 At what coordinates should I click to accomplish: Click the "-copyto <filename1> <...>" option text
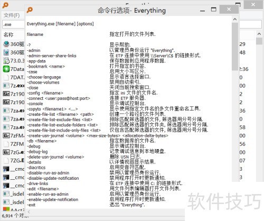pyautogui.click(x=52, y=109)
